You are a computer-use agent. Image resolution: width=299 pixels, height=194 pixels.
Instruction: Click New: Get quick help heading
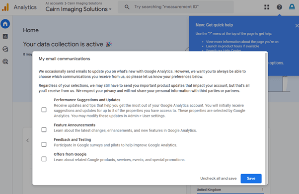coord(214,25)
